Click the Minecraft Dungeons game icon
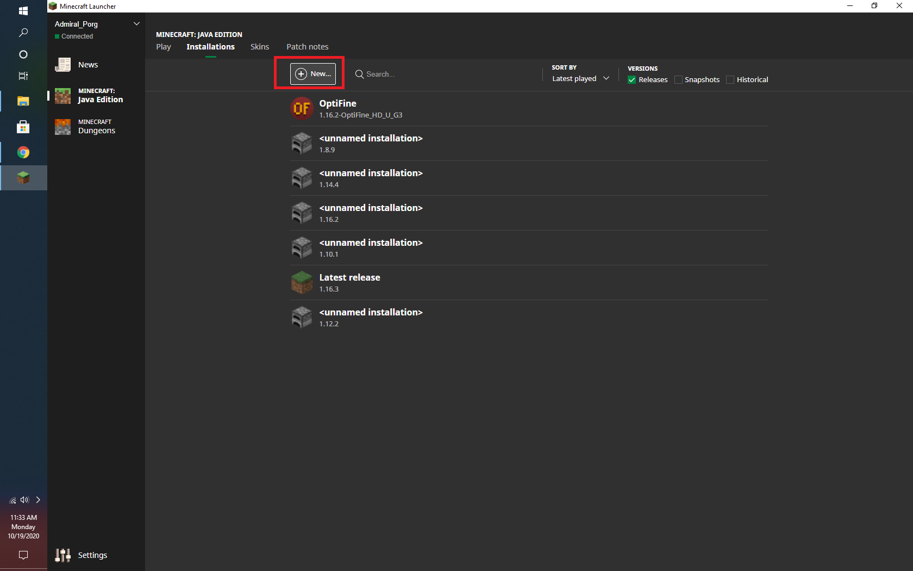Image resolution: width=913 pixels, height=571 pixels. click(62, 127)
